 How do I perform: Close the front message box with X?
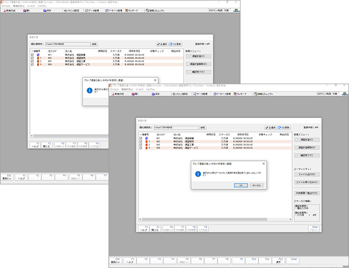(264, 164)
